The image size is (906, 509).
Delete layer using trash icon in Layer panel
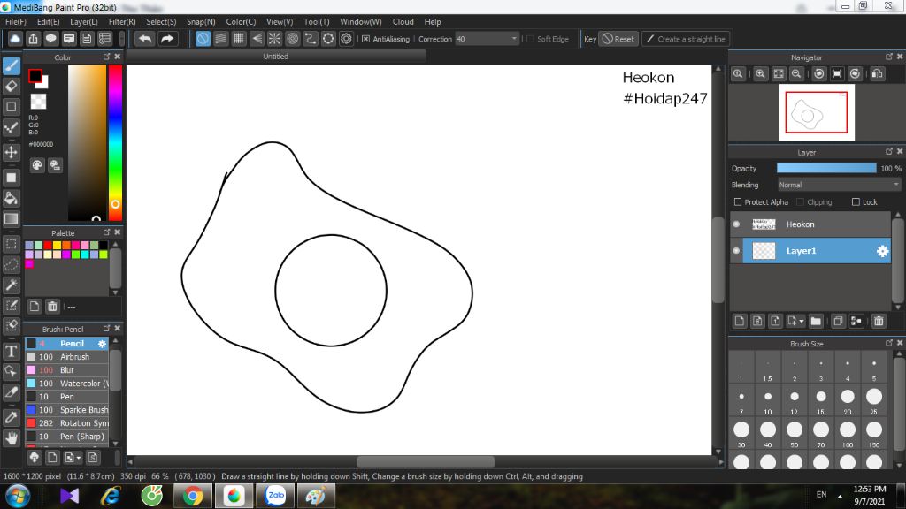pos(879,321)
